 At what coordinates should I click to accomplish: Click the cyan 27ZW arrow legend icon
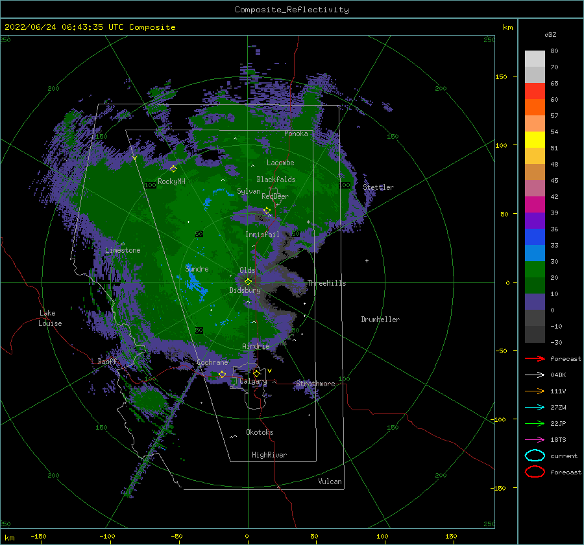(535, 408)
